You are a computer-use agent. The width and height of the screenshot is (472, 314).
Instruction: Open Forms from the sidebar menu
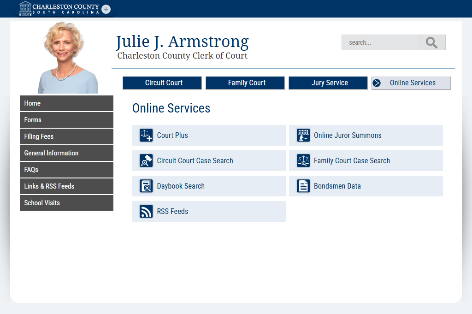[66, 120]
